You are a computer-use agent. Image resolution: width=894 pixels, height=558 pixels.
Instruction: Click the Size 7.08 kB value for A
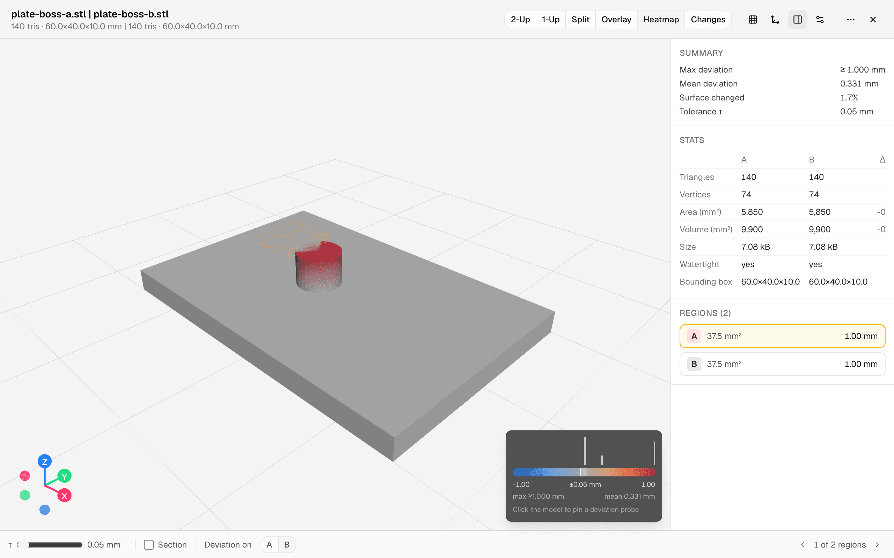click(x=755, y=247)
